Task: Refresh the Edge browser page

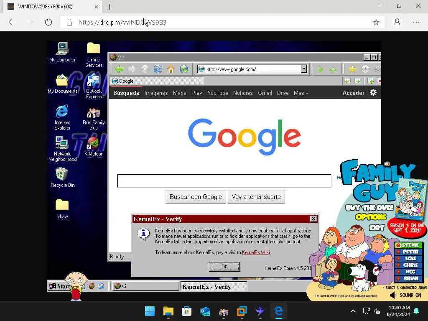Action: pos(48,22)
